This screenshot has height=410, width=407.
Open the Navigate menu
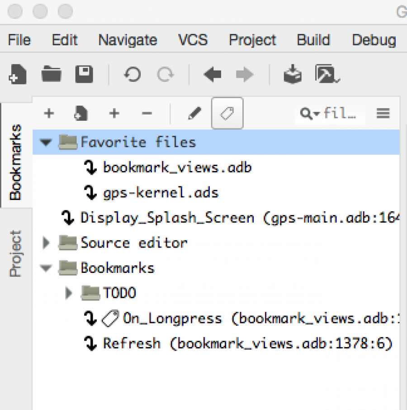pyautogui.click(x=128, y=40)
